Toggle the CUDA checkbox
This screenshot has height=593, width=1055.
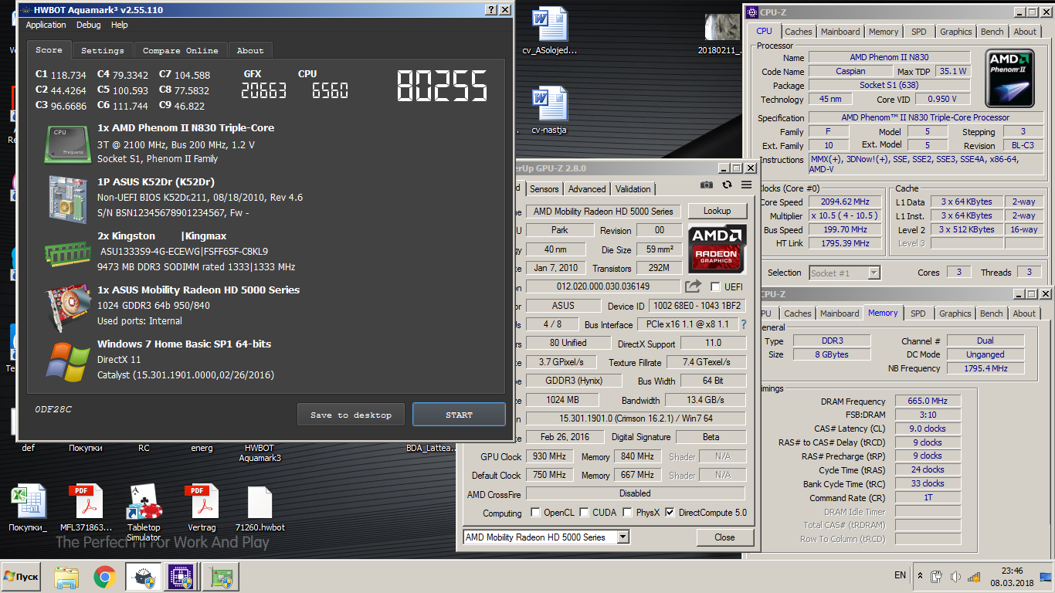pyautogui.click(x=585, y=513)
